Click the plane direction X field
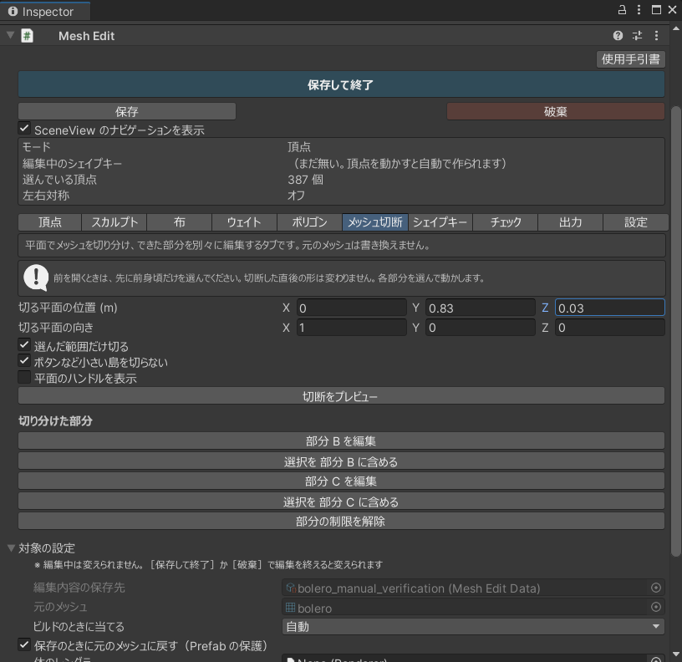 point(351,328)
